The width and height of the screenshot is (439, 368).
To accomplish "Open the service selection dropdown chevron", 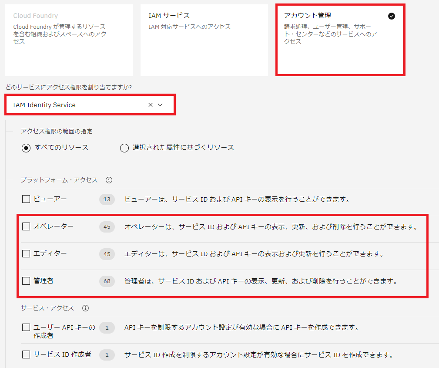I will [160, 105].
